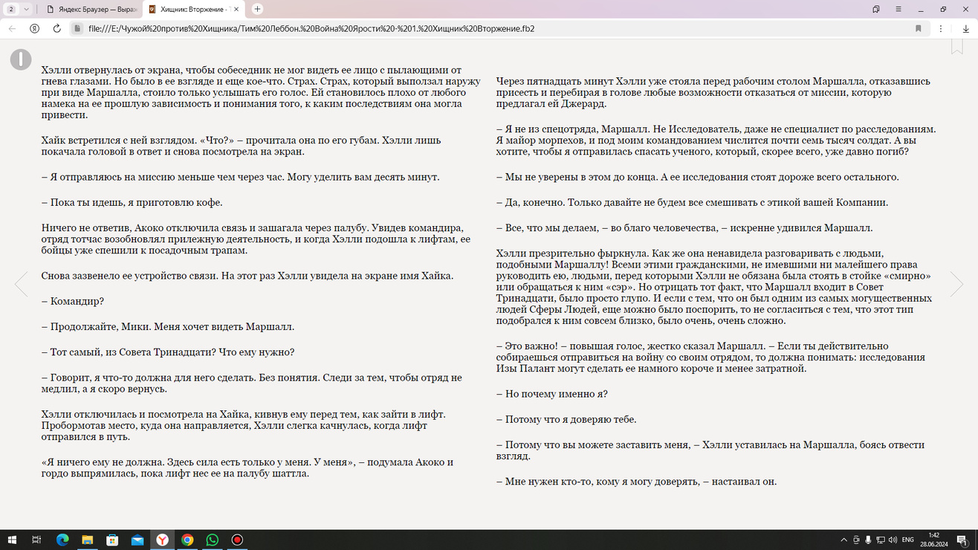Image resolution: width=978 pixels, height=550 pixels.
Task: Click the microphone icon in the system tray
Action: point(868,540)
